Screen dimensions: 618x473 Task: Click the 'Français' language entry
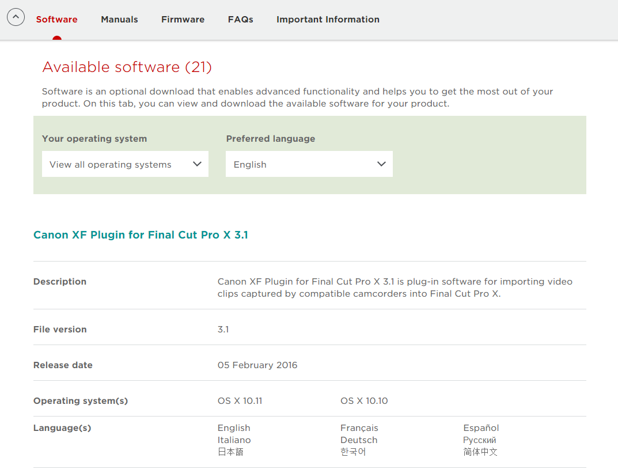click(x=359, y=428)
